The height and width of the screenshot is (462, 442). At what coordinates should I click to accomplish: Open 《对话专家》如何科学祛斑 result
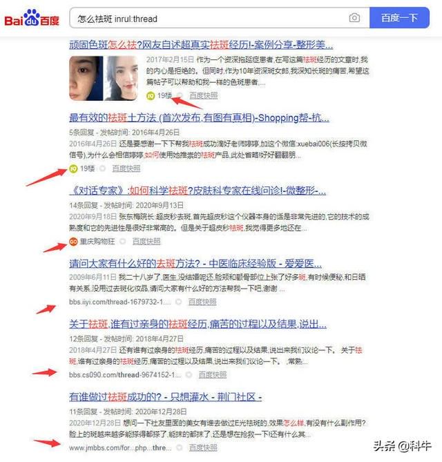click(x=198, y=191)
